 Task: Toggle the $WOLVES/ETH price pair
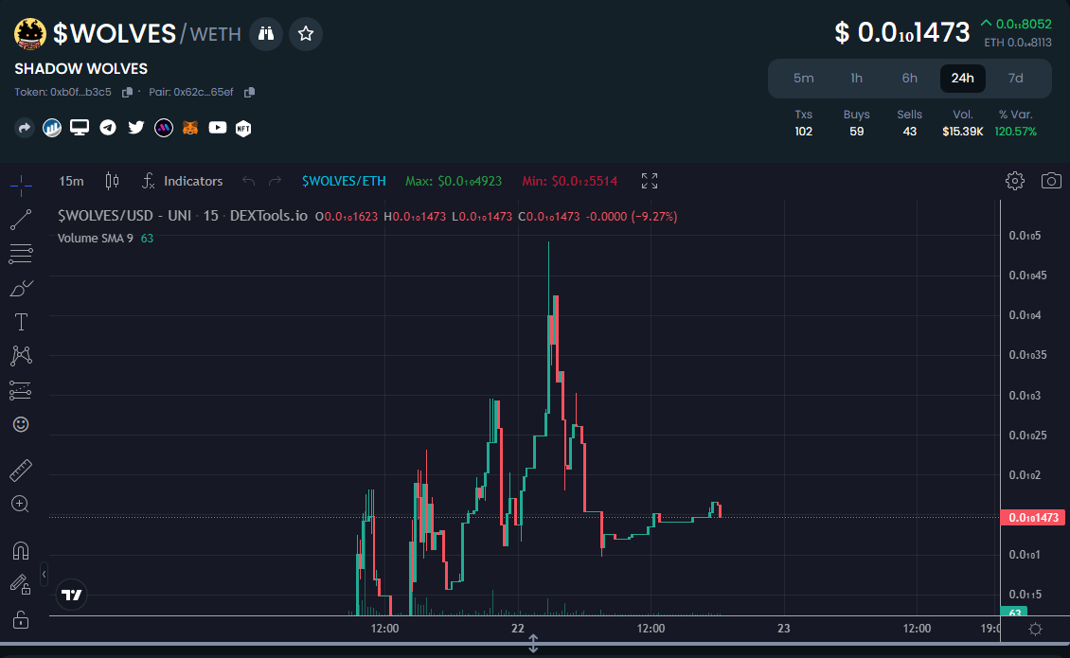click(344, 181)
